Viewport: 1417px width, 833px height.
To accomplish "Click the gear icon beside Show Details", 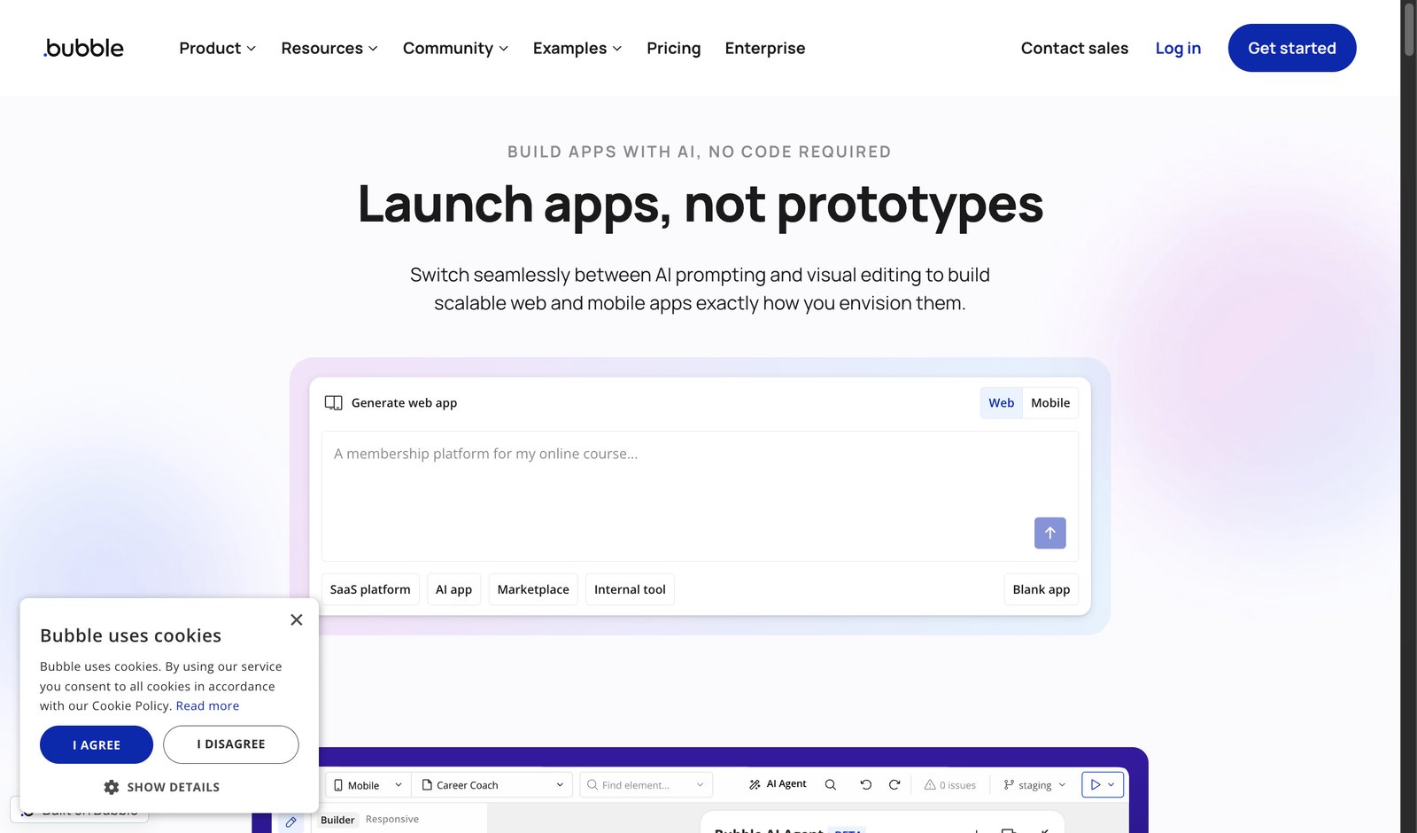I will pyautogui.click(x=112, y=787).
